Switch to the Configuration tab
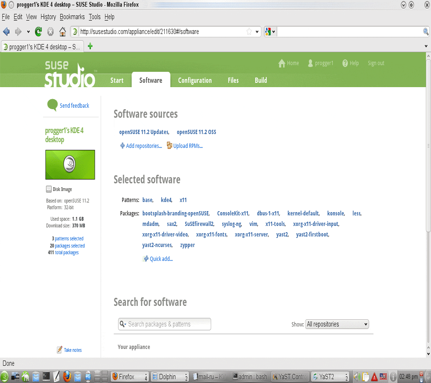The width and height of the screenshot is (431, 383). pyautogui.click(x=195, y=80)
